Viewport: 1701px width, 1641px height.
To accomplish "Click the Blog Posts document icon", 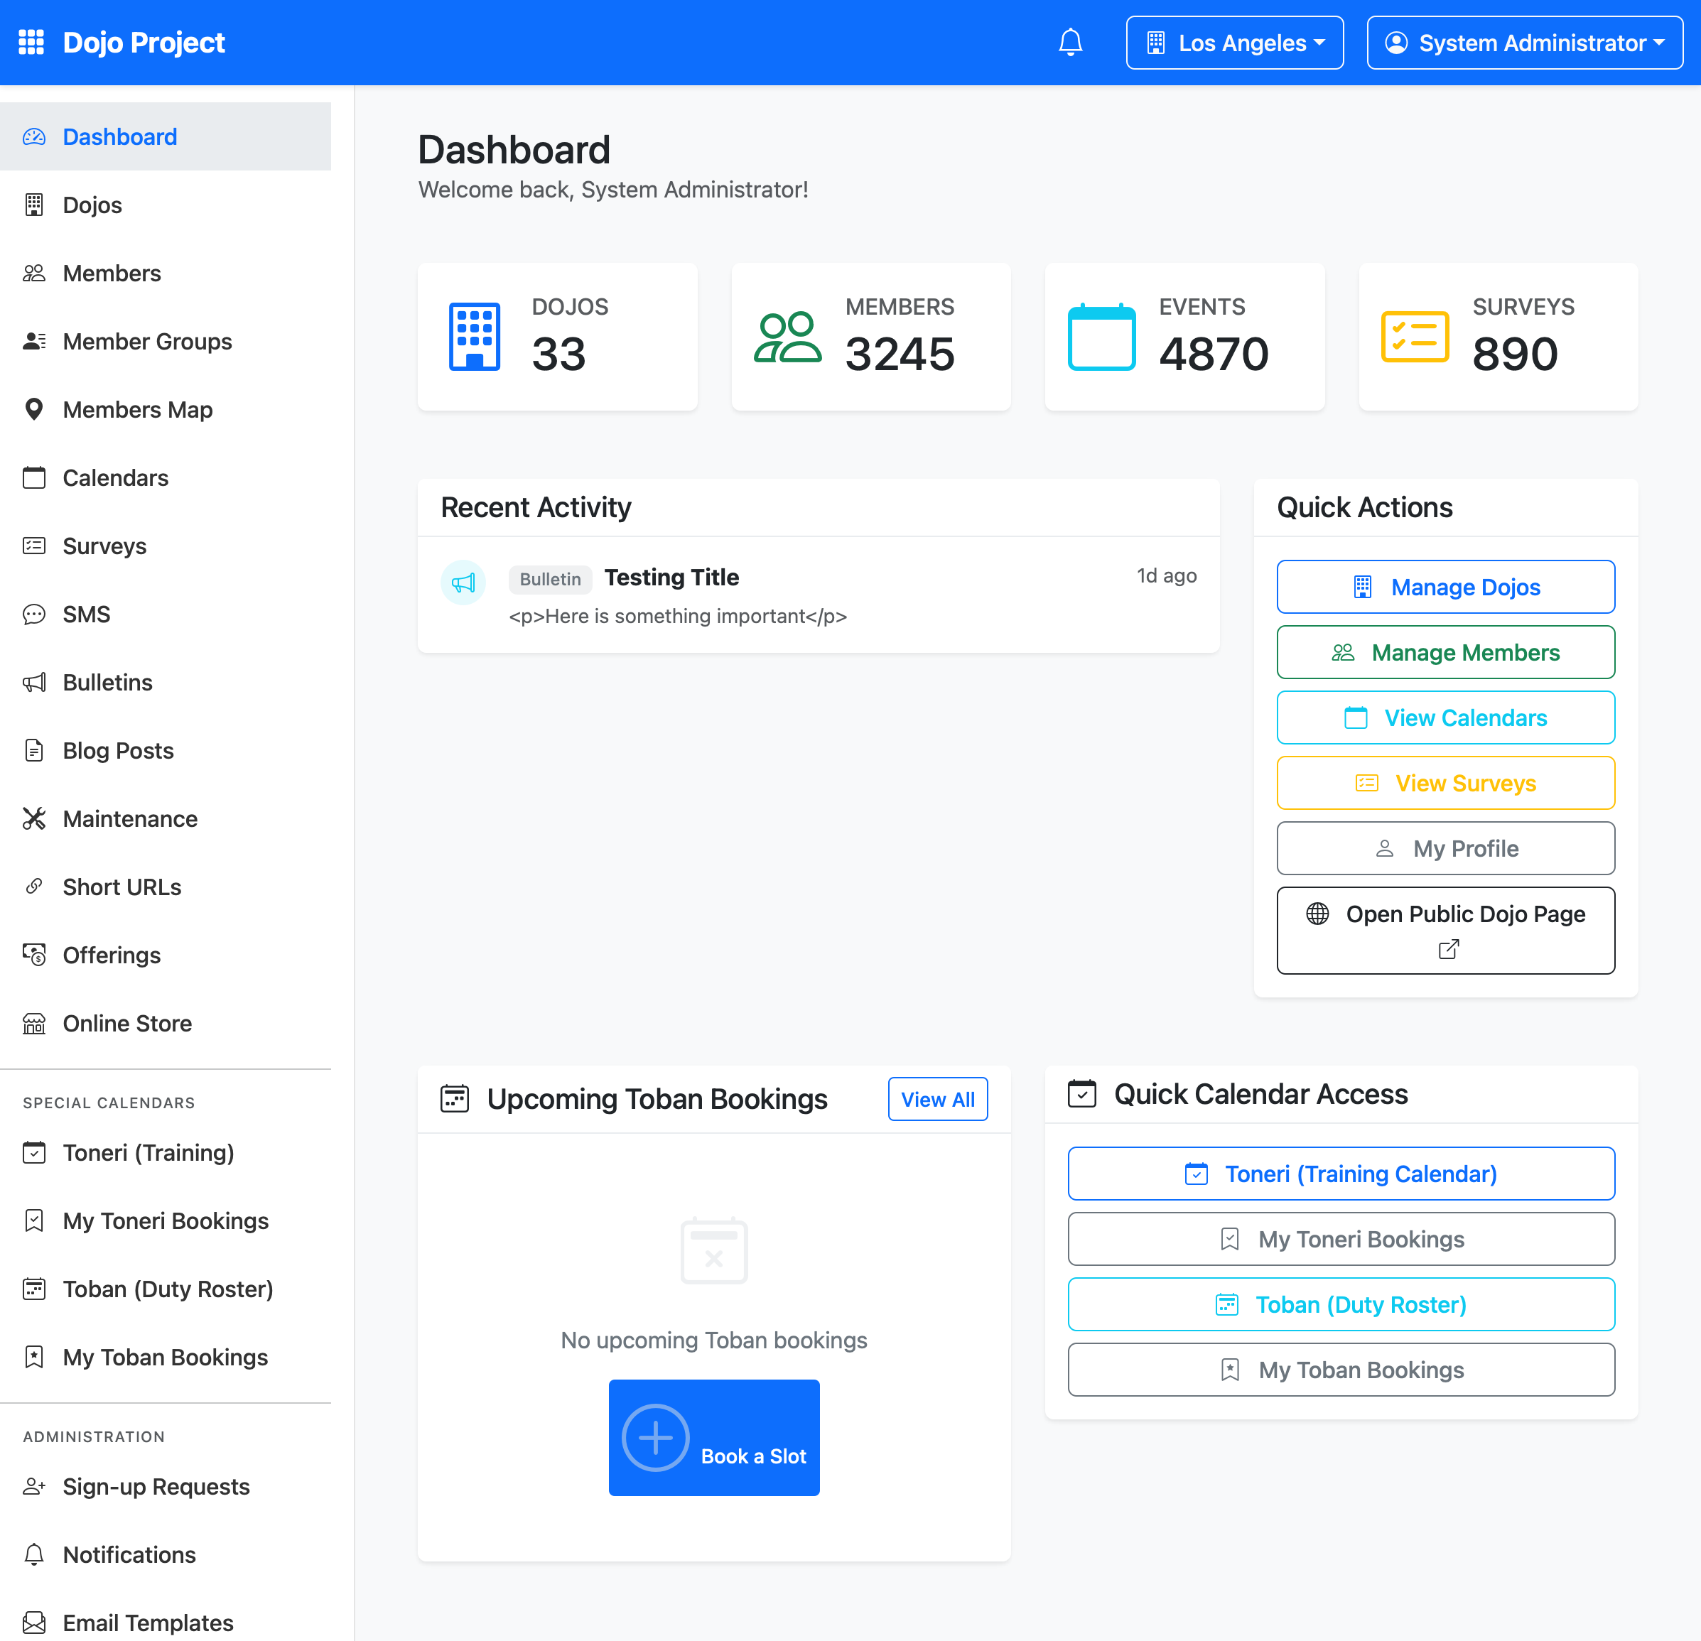I will coord(34,751).
